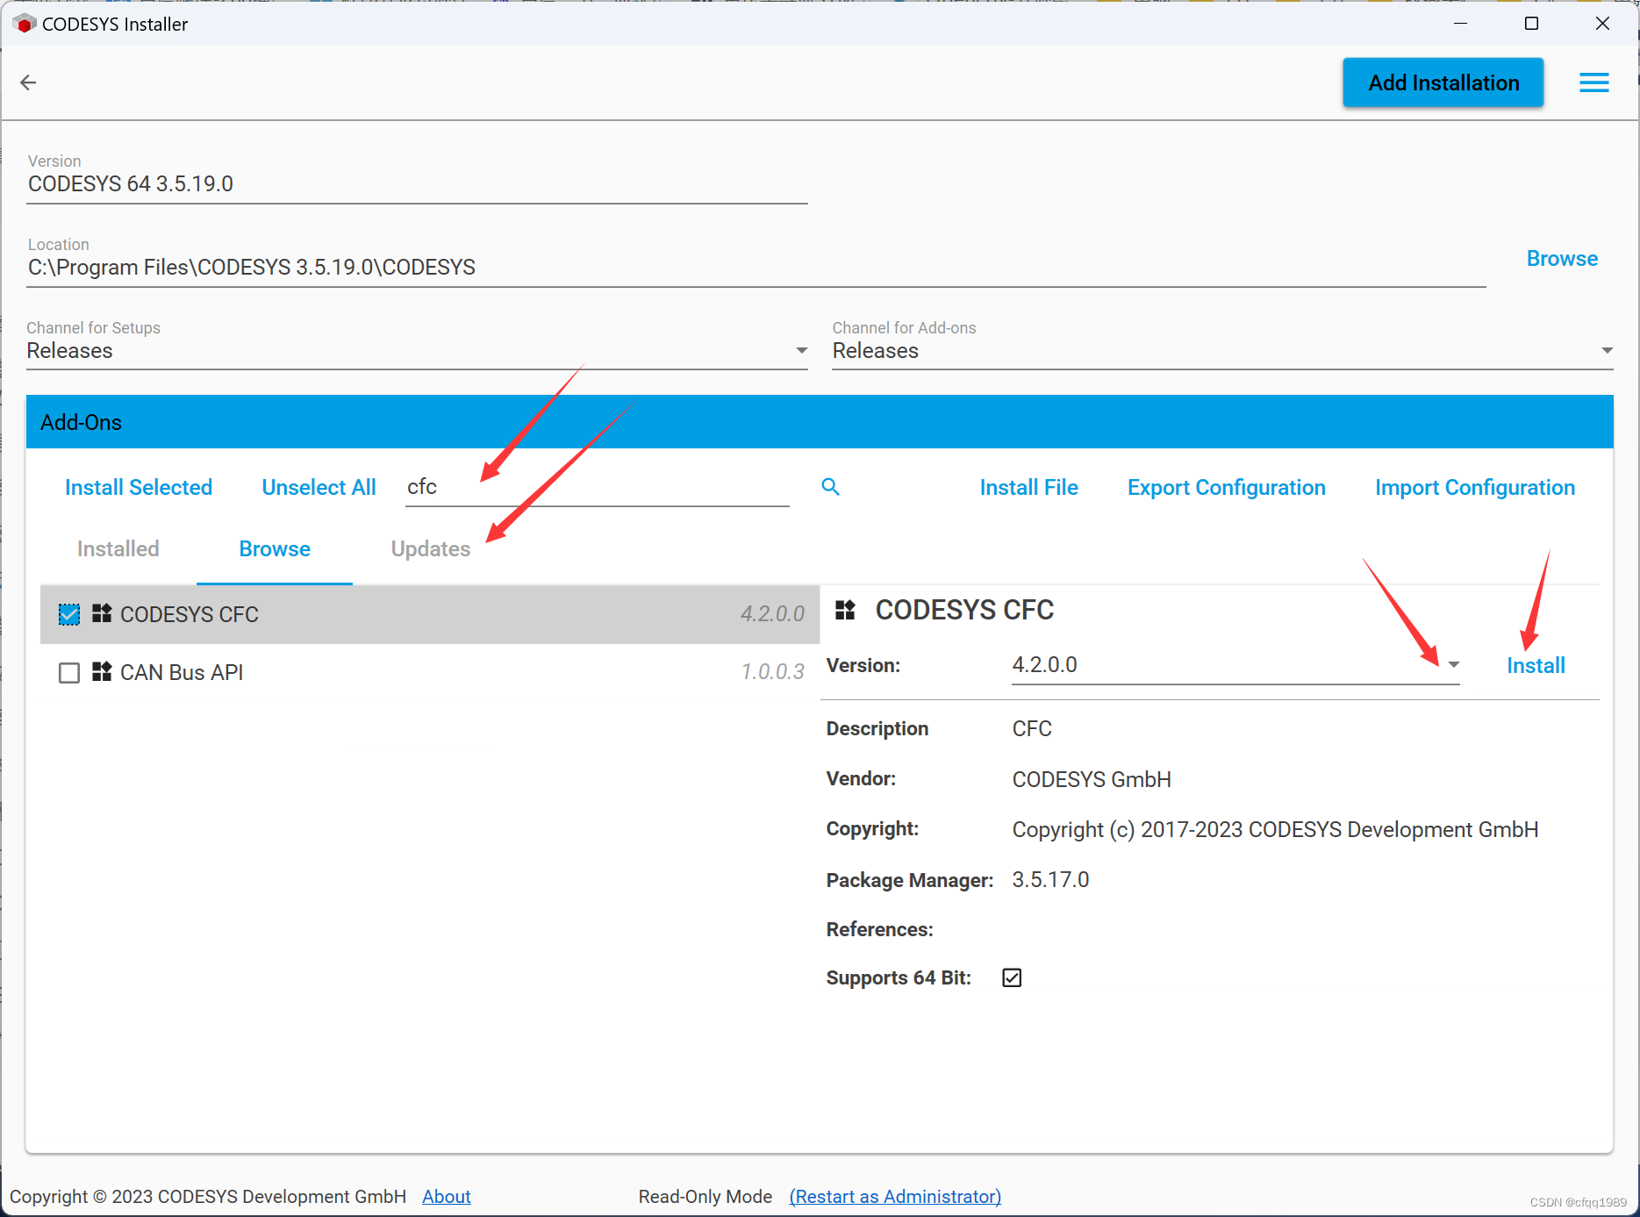1640x1217 pixels.
Task: Click the 1.0.0.3 version text
Action: coord(772,672)
